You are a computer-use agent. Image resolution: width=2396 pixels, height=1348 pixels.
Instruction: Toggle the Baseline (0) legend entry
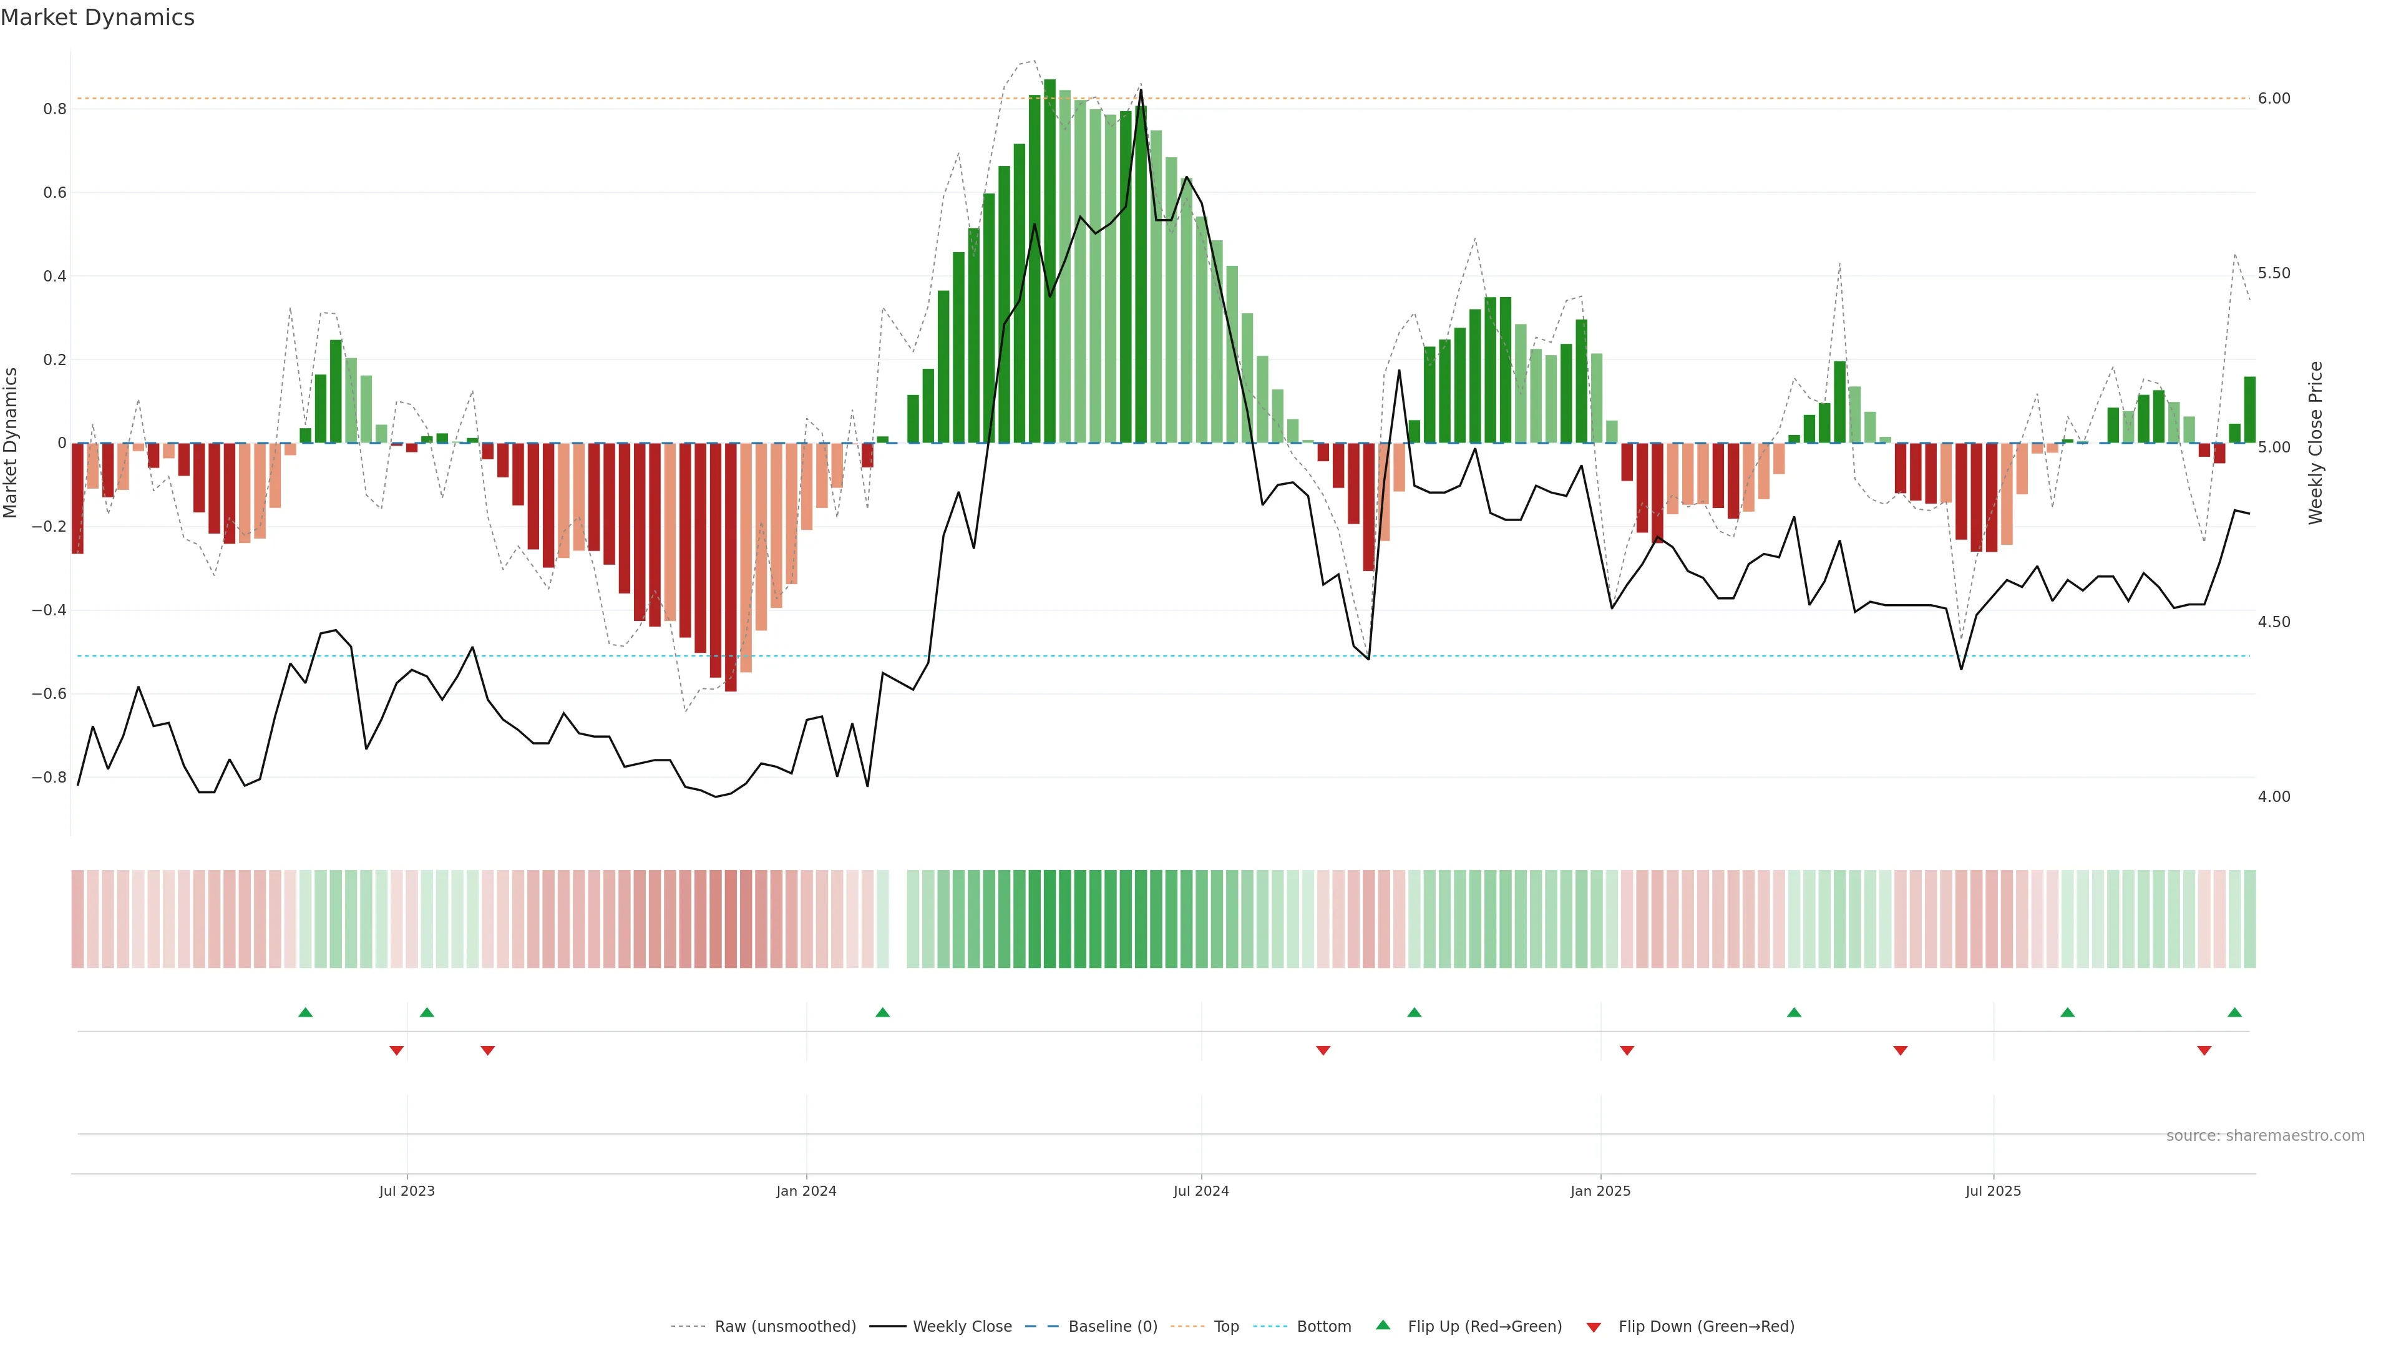(1113, 1326)
